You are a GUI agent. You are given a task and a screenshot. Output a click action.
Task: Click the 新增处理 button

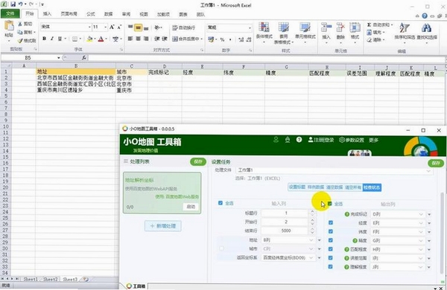(x=162, y=226)
